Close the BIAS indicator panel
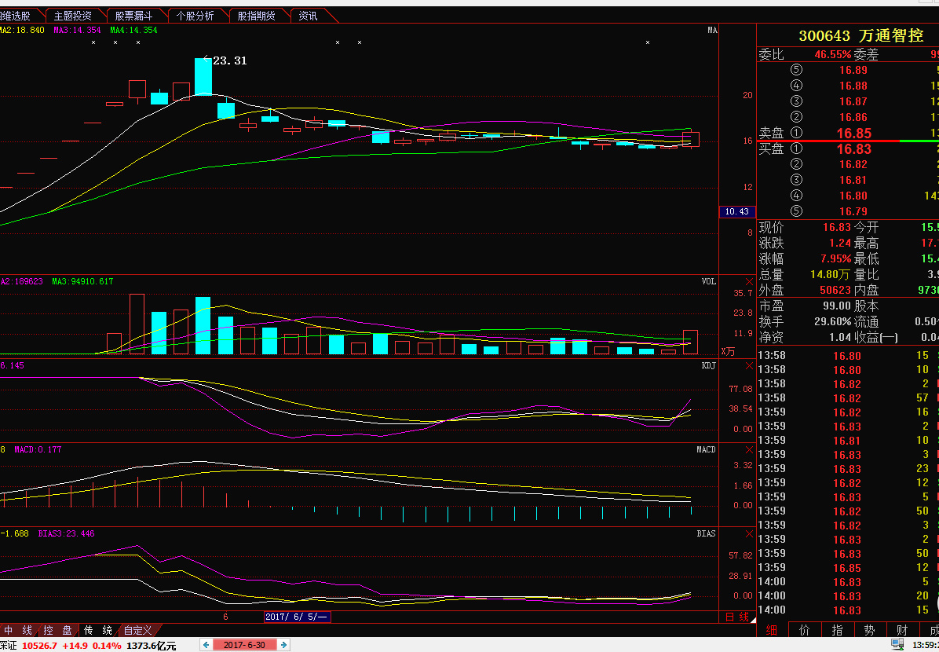Viewport: 939px width, 652px height. point(748,534)
